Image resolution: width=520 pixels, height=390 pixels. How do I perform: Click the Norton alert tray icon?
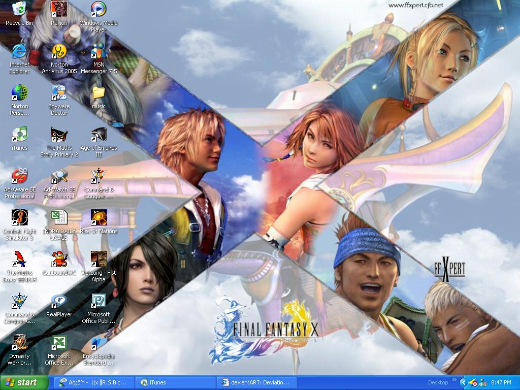pos(473,383)
